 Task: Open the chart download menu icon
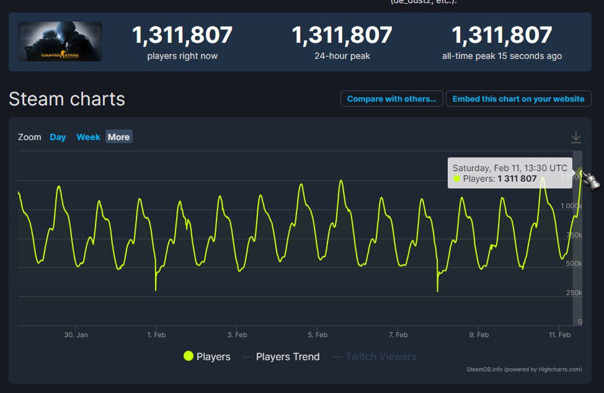tap(575, 137)
